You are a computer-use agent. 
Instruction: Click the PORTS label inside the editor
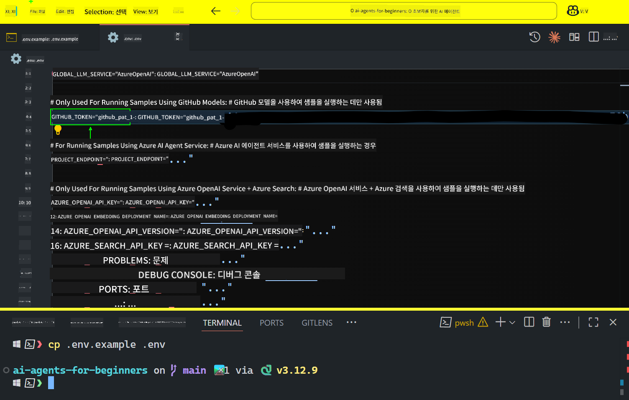(124, 289)
